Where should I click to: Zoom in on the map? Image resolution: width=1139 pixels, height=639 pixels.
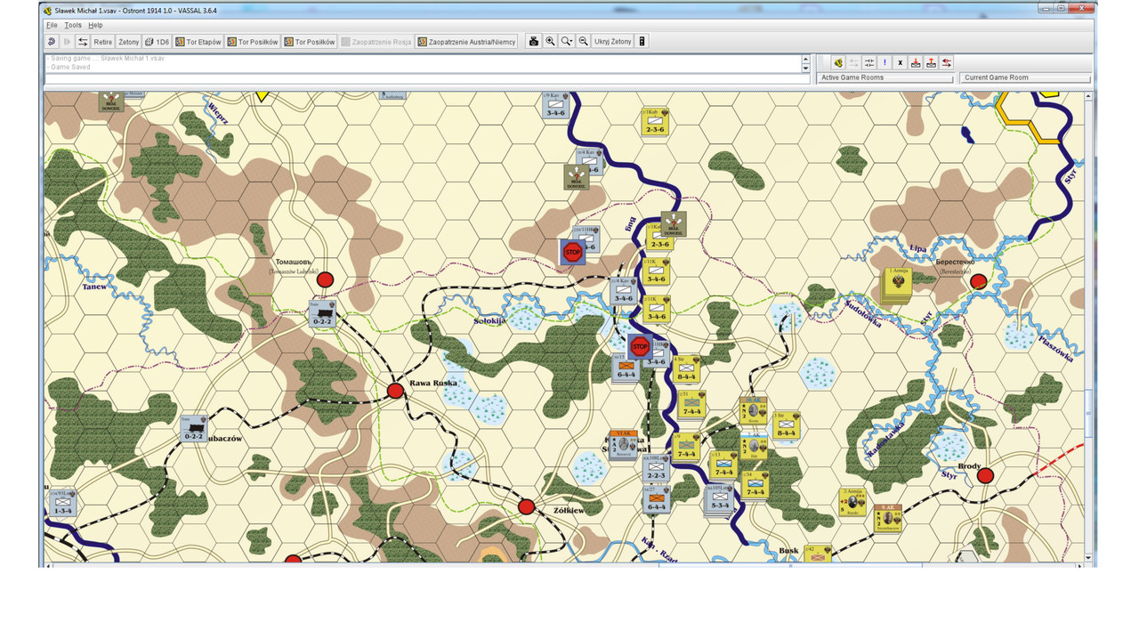[550, 42]
